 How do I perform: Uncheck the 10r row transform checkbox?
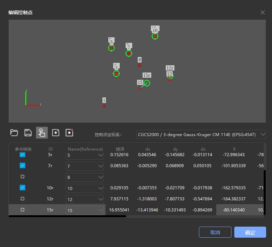[22, 188]
